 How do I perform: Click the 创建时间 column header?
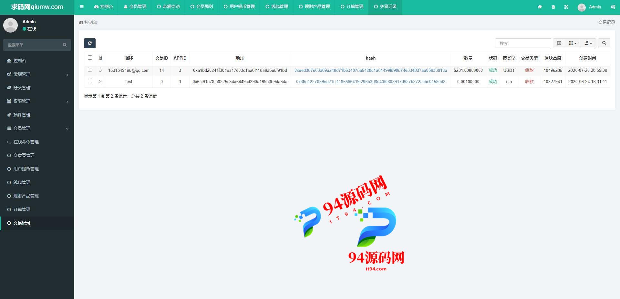click(x=588, y=58)
